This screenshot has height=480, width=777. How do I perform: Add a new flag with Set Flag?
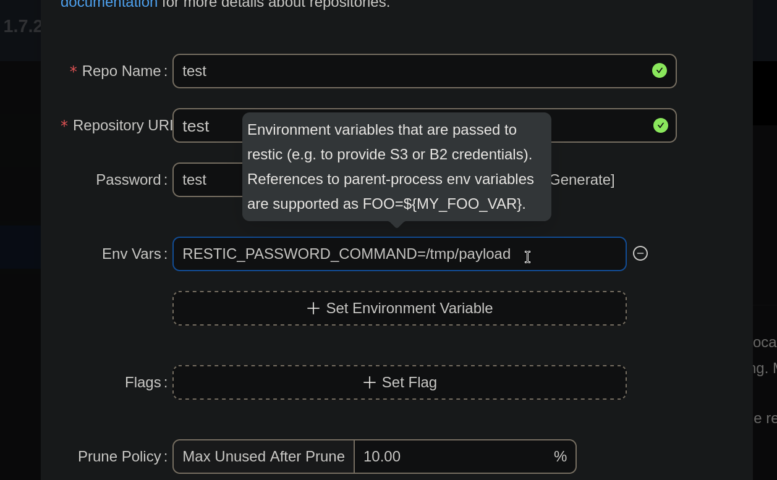pyautogui.click(x=399, y=382)
